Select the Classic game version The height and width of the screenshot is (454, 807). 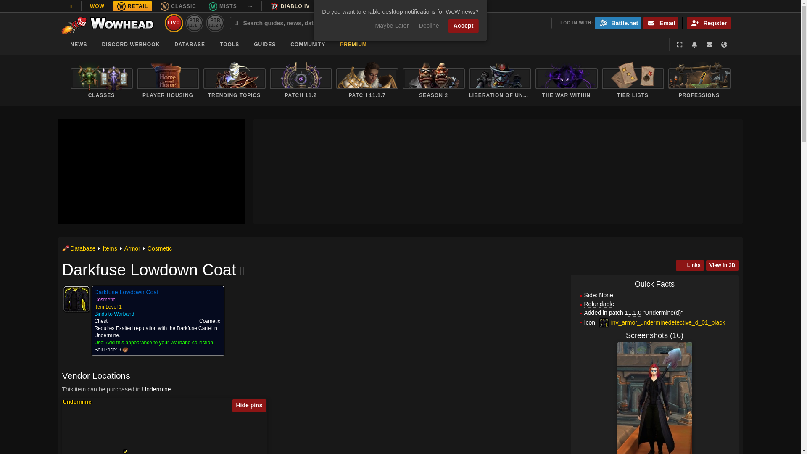click(x=178, y=6)
